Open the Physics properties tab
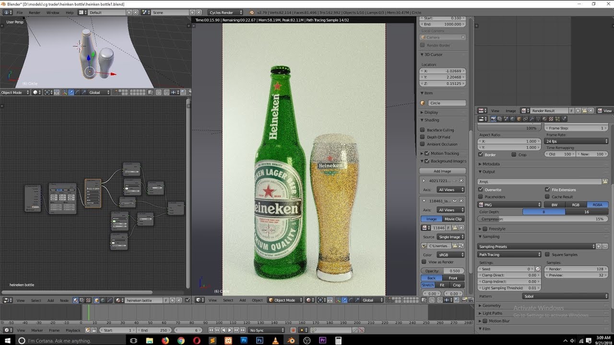The height and width of the screenshot is (345, 614). [x=564, y=119]
